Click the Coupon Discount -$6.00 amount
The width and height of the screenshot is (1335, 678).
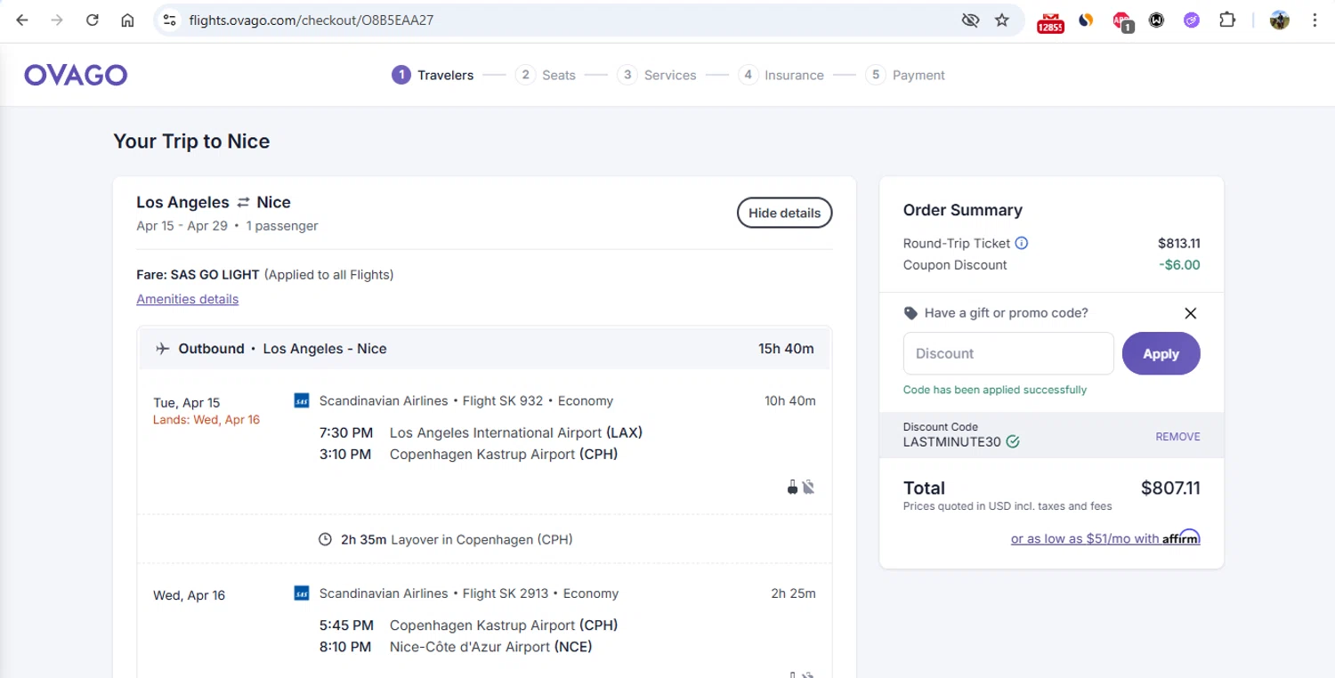[1179, 264]
